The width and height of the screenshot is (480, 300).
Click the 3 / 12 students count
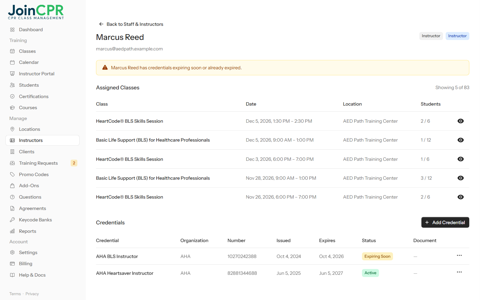(426, 178)
